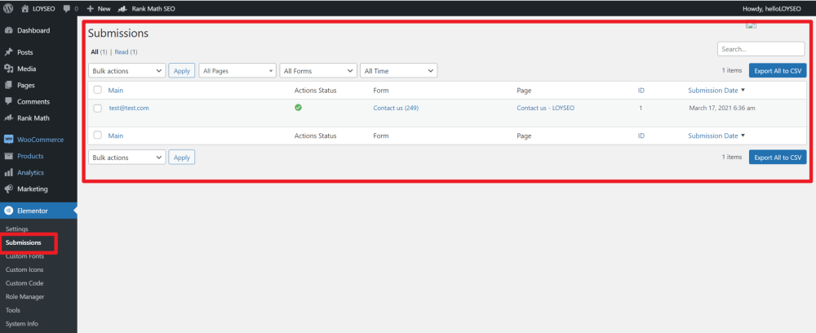Viewport: 816px width, 333px height.
Task: Open Rank Math SEO in admin bar
Action: [146, 8]
